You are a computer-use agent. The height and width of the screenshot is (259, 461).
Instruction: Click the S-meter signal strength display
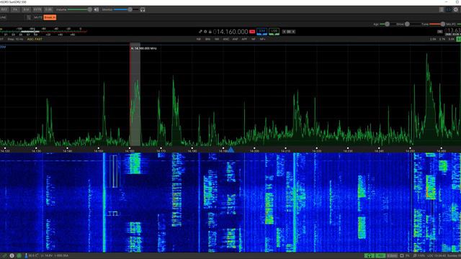tap(43, 32)
